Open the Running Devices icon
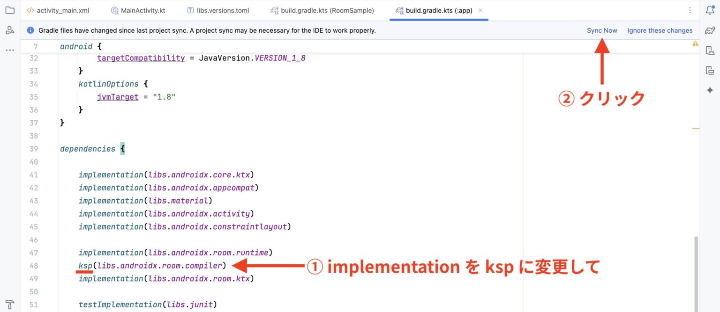Image resolution: width=720 pixels, height=312 pixels. (710, 71)
